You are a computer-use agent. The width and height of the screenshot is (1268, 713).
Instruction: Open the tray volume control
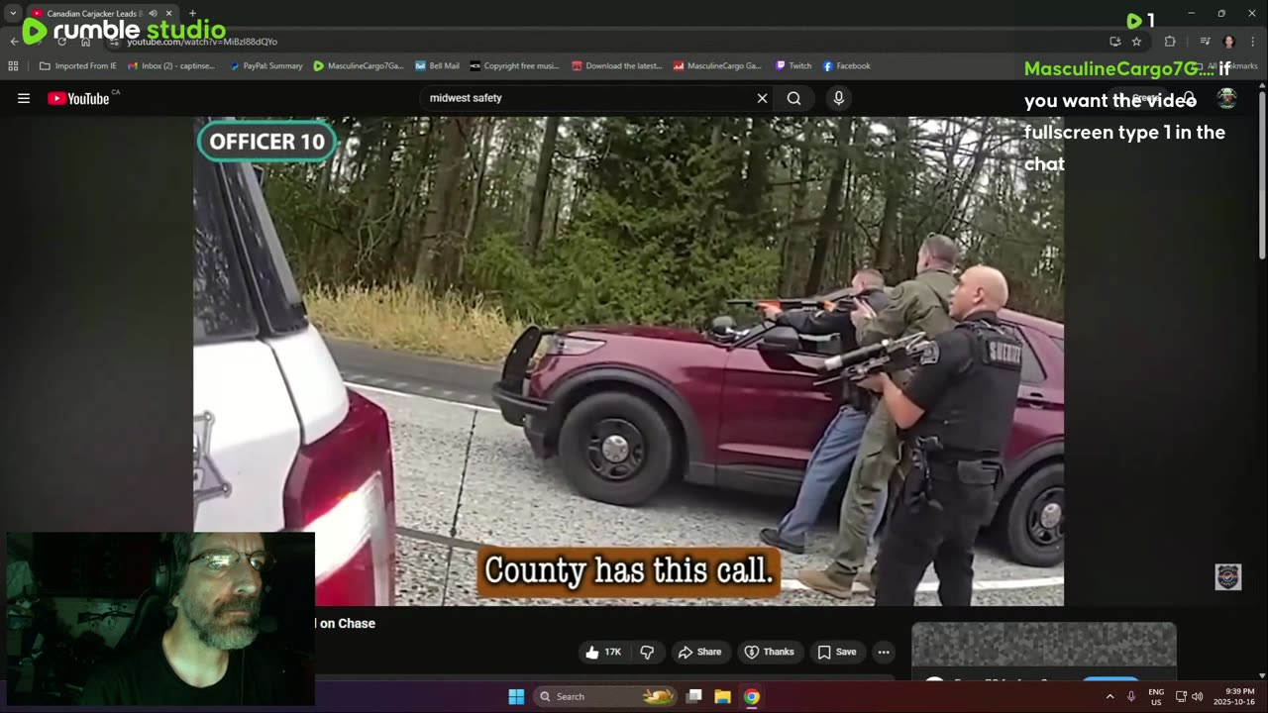pos(1197,696)
